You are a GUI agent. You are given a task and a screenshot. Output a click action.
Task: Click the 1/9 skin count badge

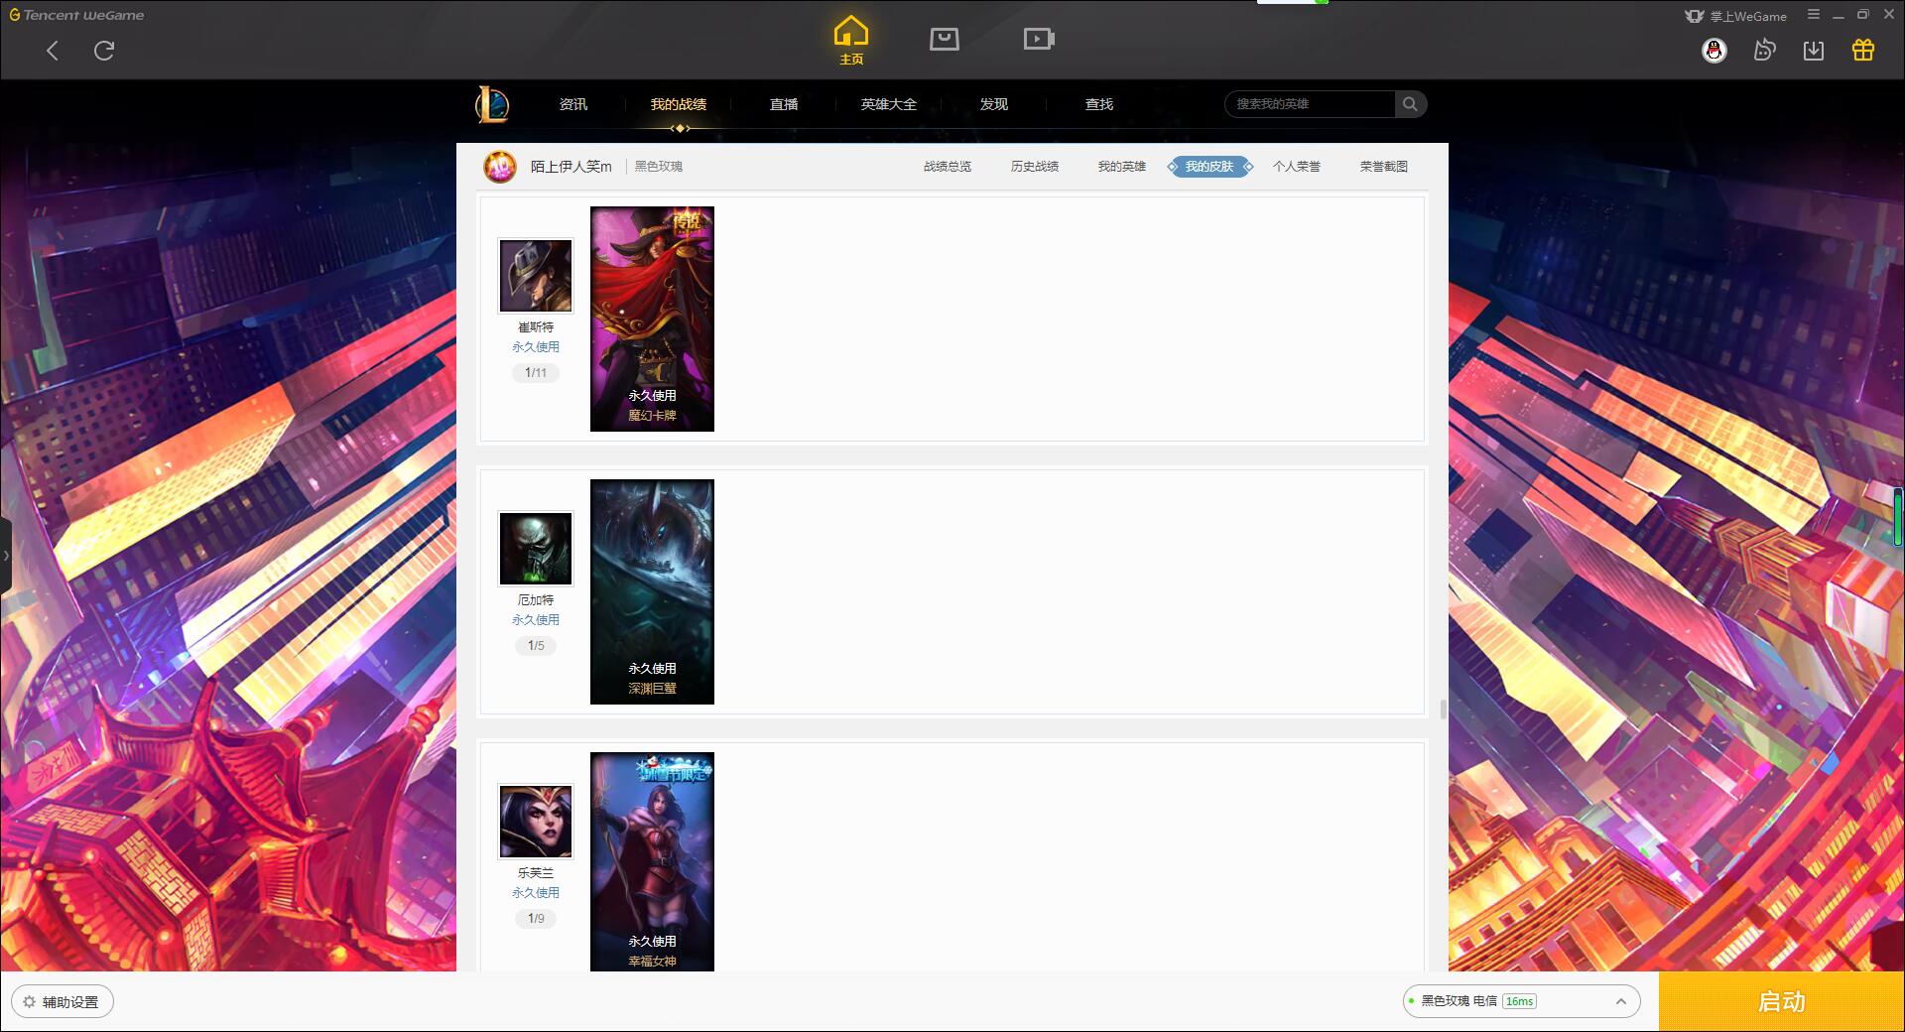coord(536,919)
